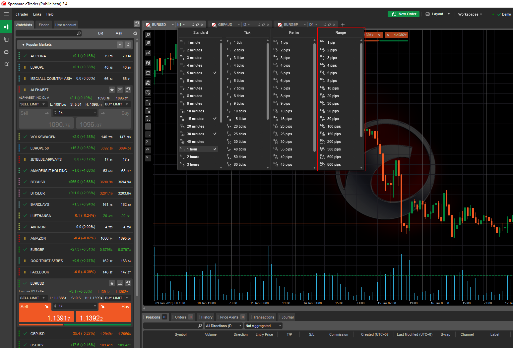513x348 pixels.
Task: Switch to the Finder tab
Action: (43, 25)
